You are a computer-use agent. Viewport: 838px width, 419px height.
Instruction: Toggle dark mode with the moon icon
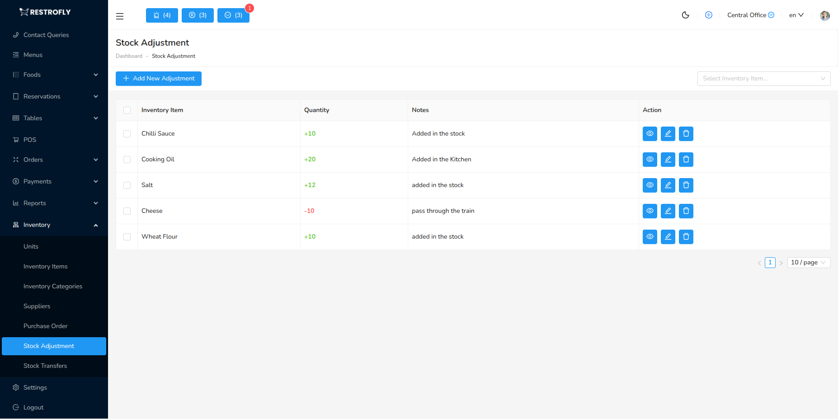685,15
